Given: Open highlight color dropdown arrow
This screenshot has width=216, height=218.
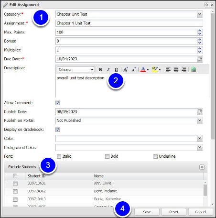Looking at the screenshot, I should (160, 70).
